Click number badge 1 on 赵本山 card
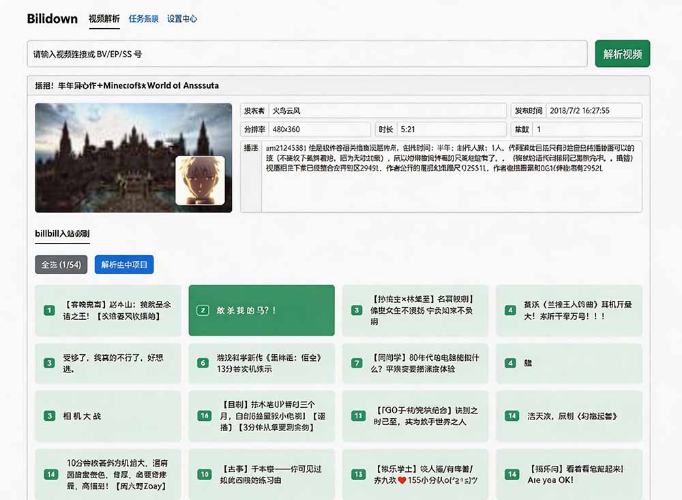The width and height of the screenshot is (682, 500). (x=49, y=310)
